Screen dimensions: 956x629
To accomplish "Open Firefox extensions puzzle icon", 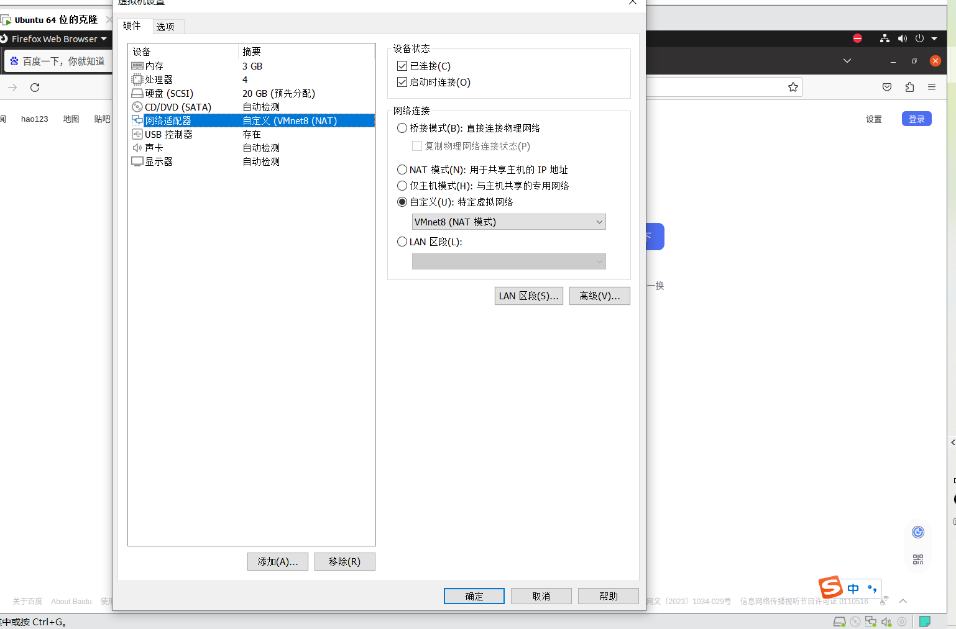I will (x=909, y=87).
